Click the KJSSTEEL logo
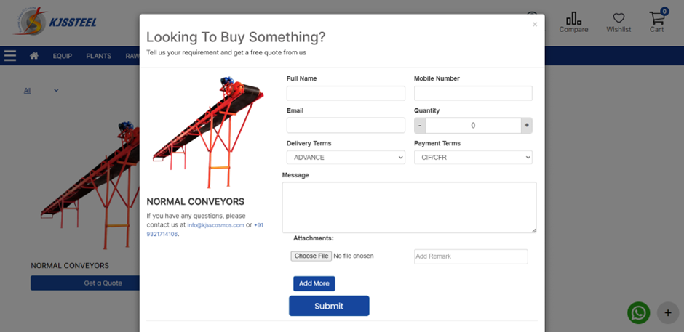Image resolution: width=684 pixels, height=332 pixels. pos(55,22)
